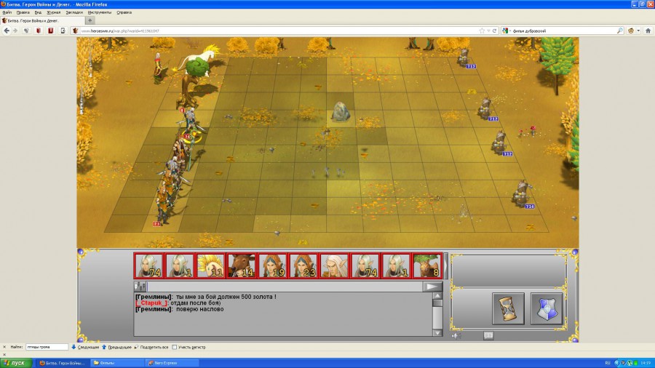Open the Пуск start menu
Viewport: 655px width, 368px height.
[16, 363]
